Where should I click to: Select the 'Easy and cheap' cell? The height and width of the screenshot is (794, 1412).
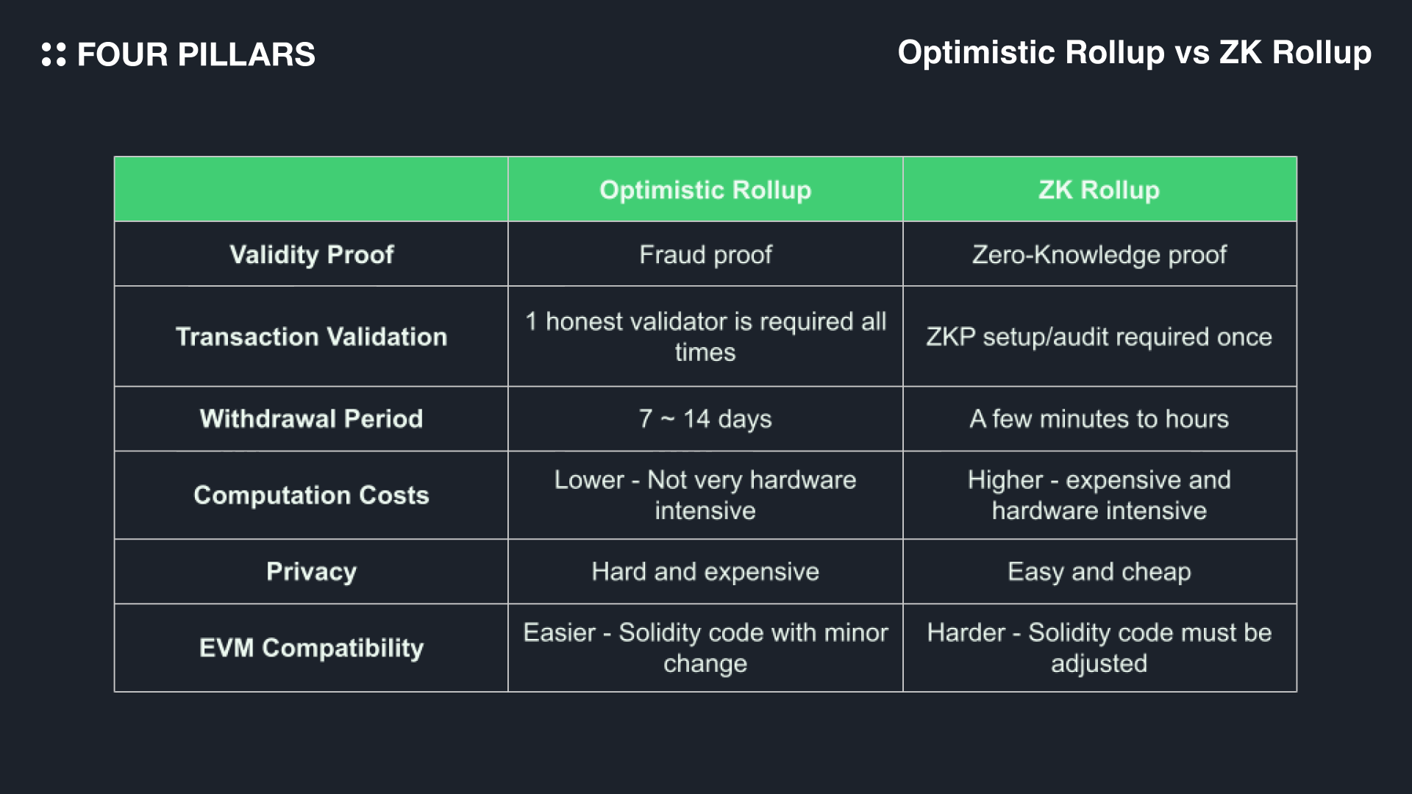point(1099,572)
